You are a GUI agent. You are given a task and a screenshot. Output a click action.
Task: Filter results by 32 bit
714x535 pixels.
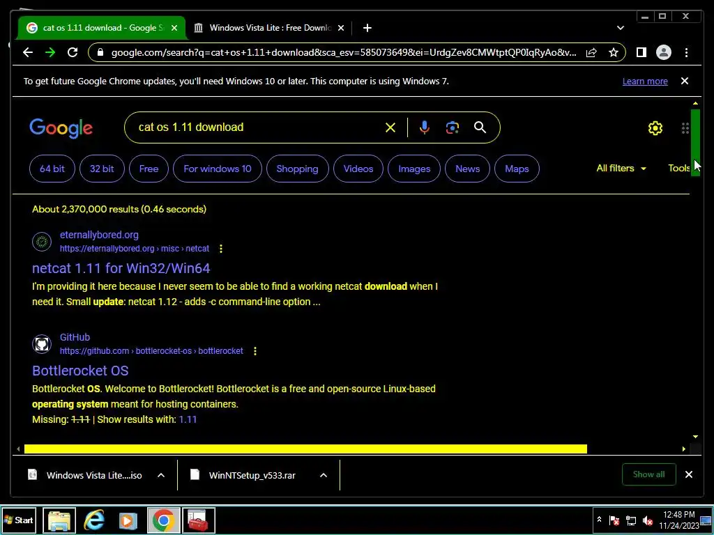[102, 169]
